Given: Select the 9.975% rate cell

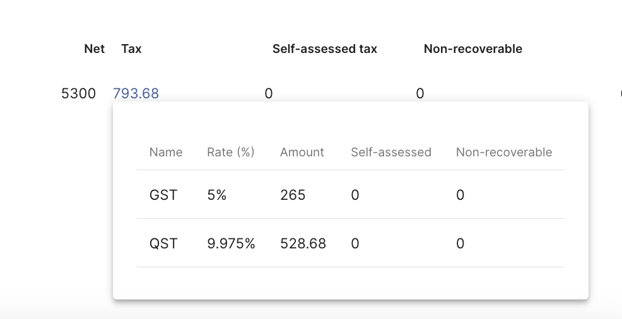Looking at the screenshot, I should tap(231, 243).
